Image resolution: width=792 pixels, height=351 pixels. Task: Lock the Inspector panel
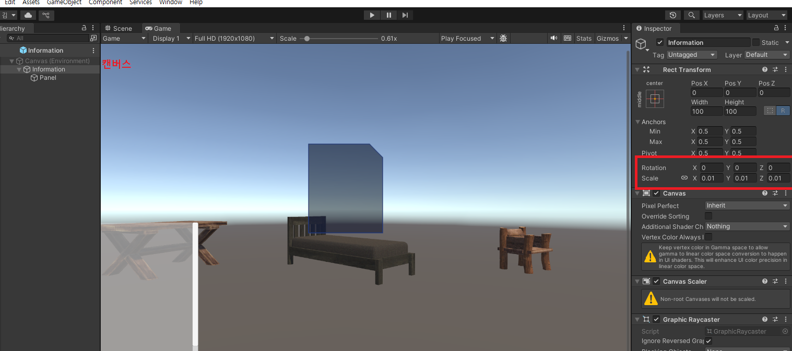point(775,28)
